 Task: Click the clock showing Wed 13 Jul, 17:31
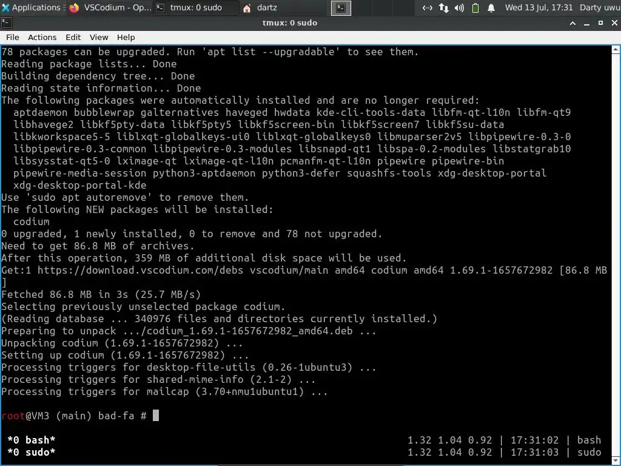(539, 7)
